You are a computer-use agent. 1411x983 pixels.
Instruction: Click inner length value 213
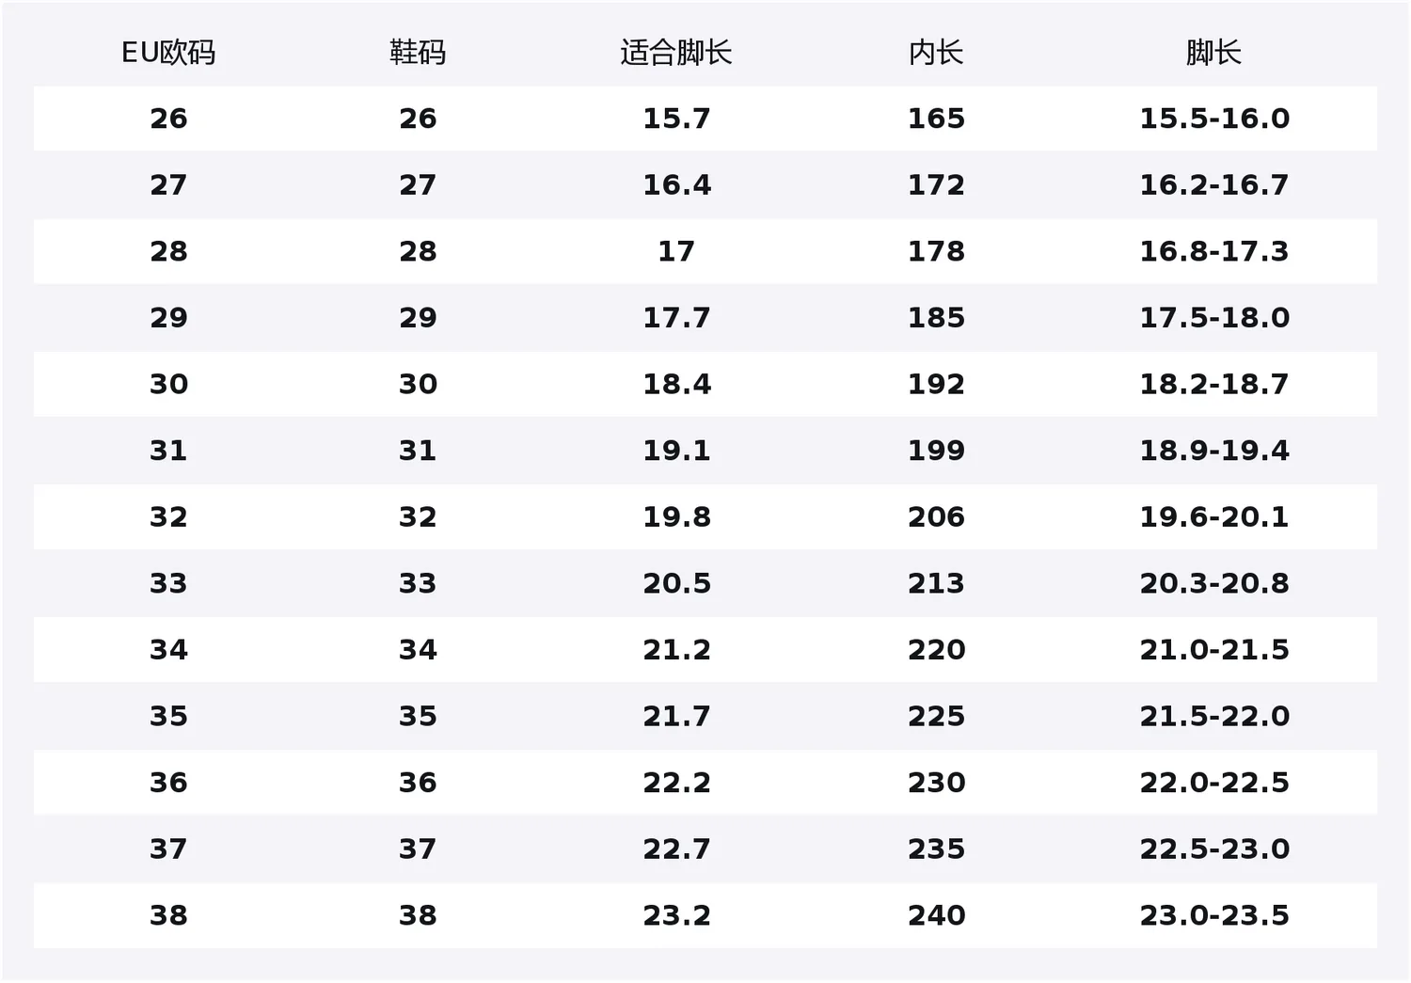936,583
